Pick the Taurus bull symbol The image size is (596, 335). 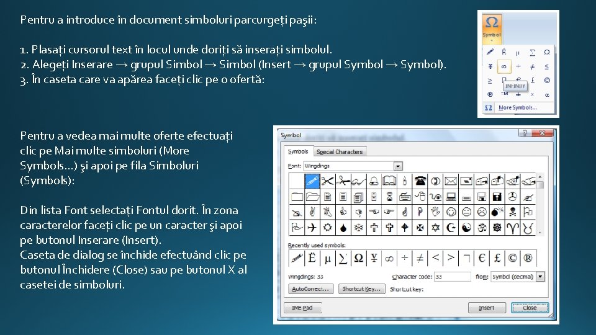(x=528, y=228)
